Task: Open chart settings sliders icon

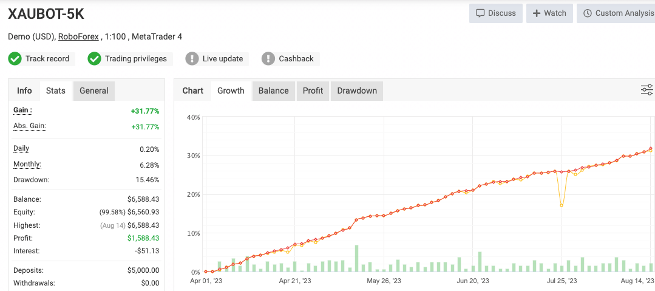Action: coord(647,90)
